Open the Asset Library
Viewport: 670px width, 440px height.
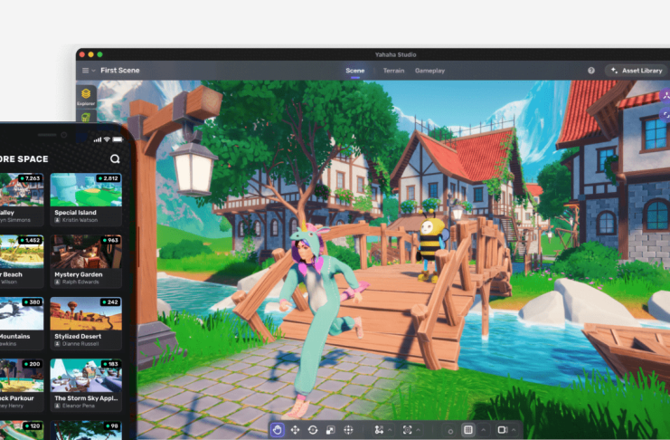637,71
